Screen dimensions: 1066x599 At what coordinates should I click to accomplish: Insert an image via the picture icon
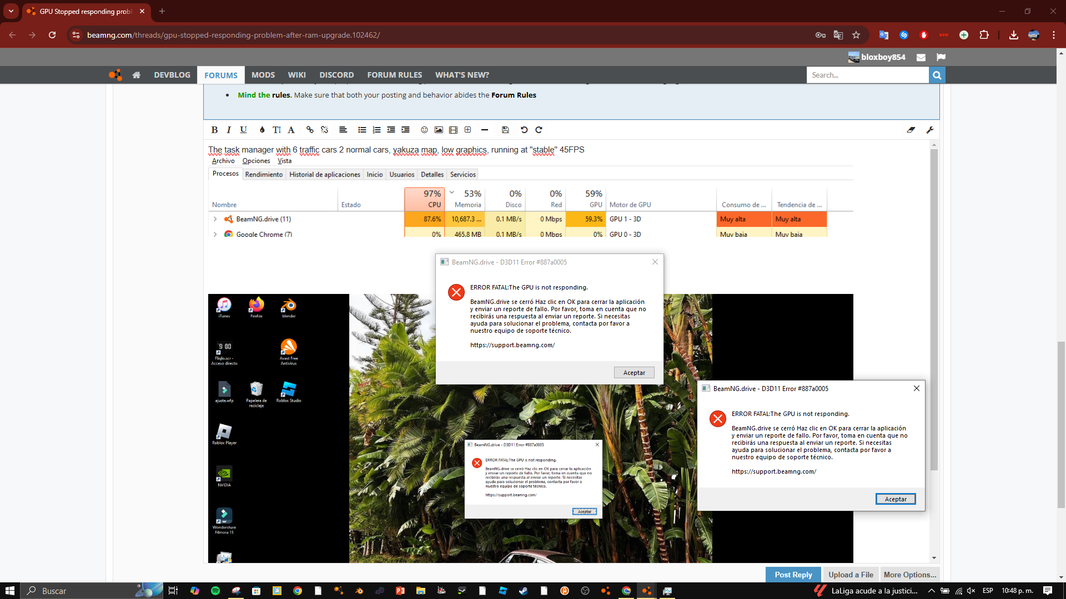[x=439, y=130]
